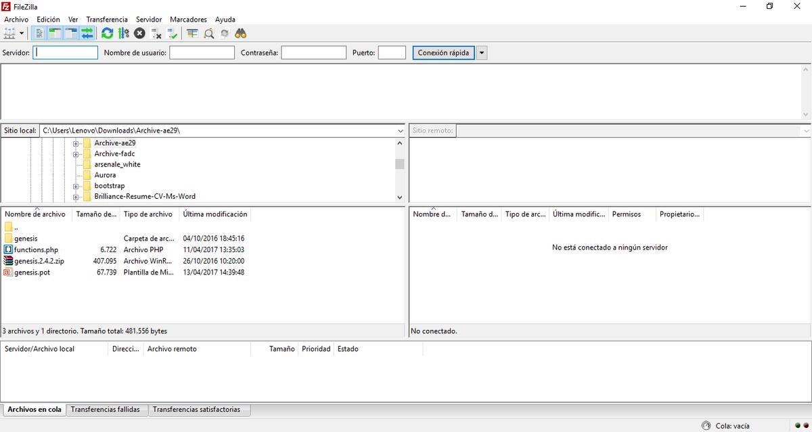
Task: Switch to the Transferencias fallidas tab
Action: coord(106,410)
